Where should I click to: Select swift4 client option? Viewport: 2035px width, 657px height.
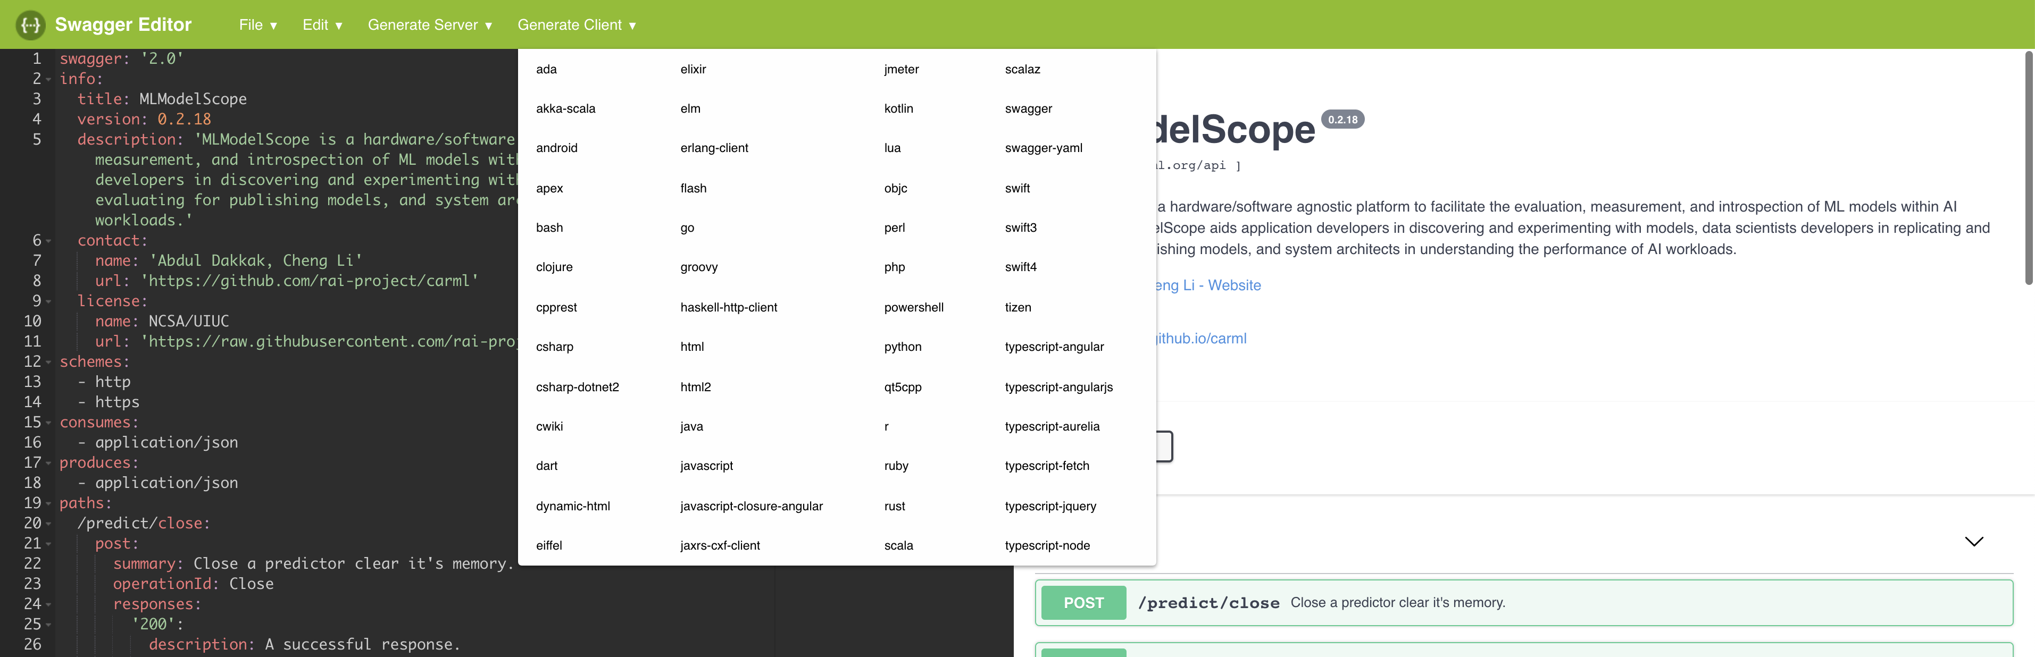tap(1021, 268)
